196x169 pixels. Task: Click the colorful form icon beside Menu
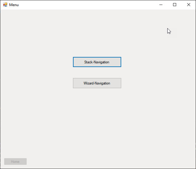click(x=5, y=5)
